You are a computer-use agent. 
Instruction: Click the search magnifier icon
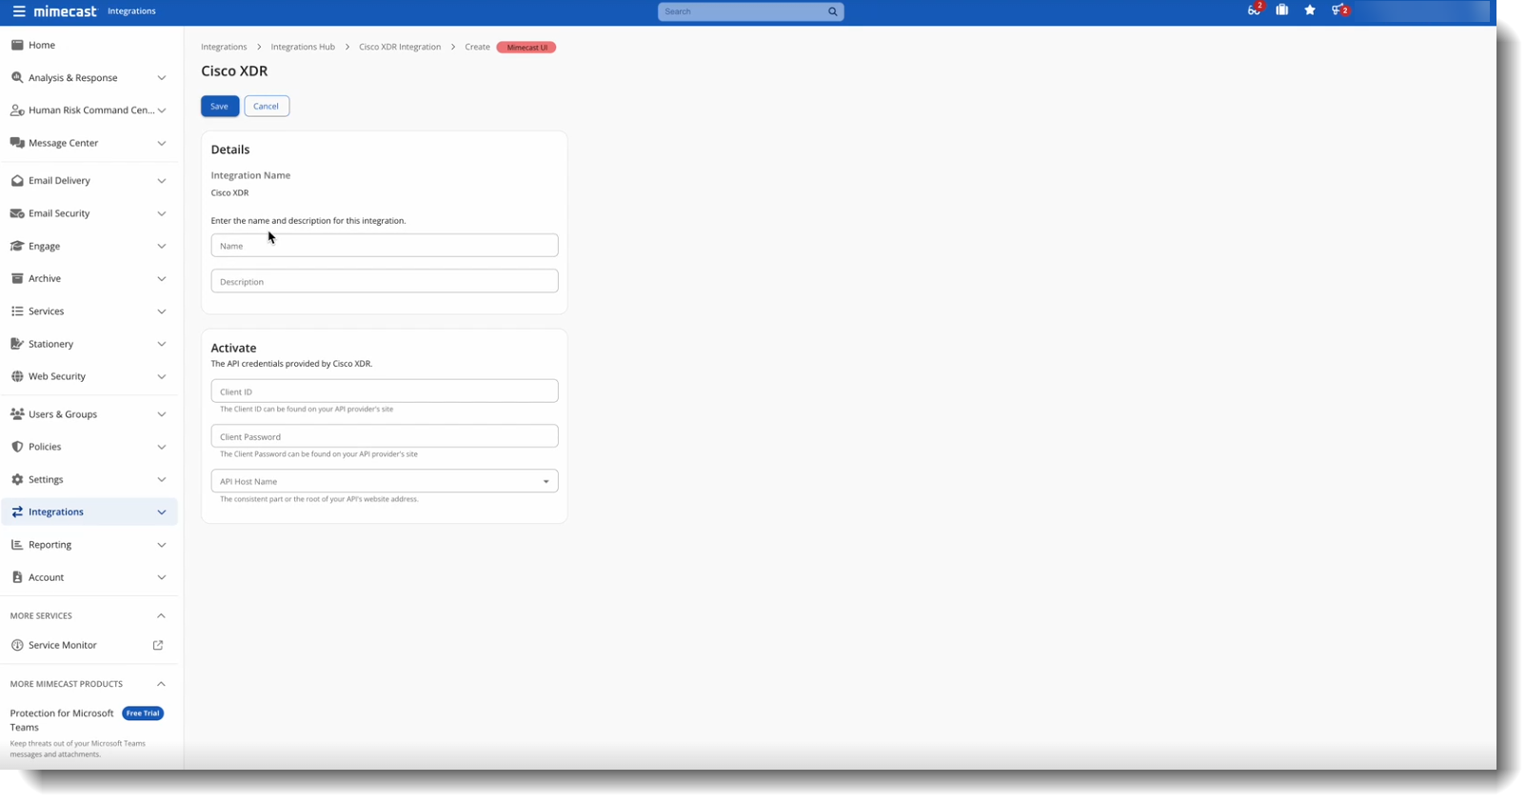coord(832,11)
